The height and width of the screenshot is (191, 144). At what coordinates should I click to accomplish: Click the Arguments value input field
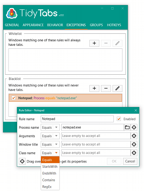tap(96, 136)
